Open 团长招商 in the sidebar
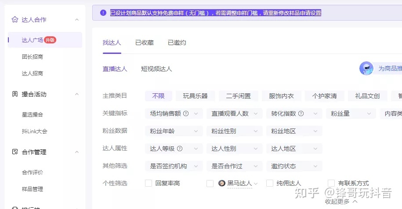 [x=33, y=57]
